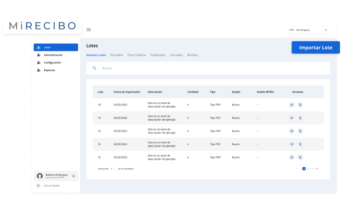Go to pagination page 2
Viewport: 342px width, 211px height.
pyautogui.click(x=308, y=169)
